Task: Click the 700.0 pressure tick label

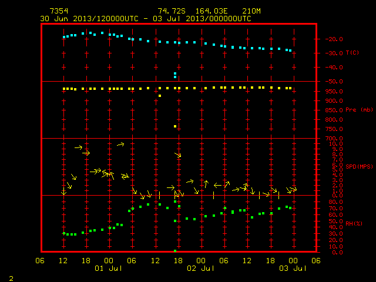Action: click(x=334, y=138)
